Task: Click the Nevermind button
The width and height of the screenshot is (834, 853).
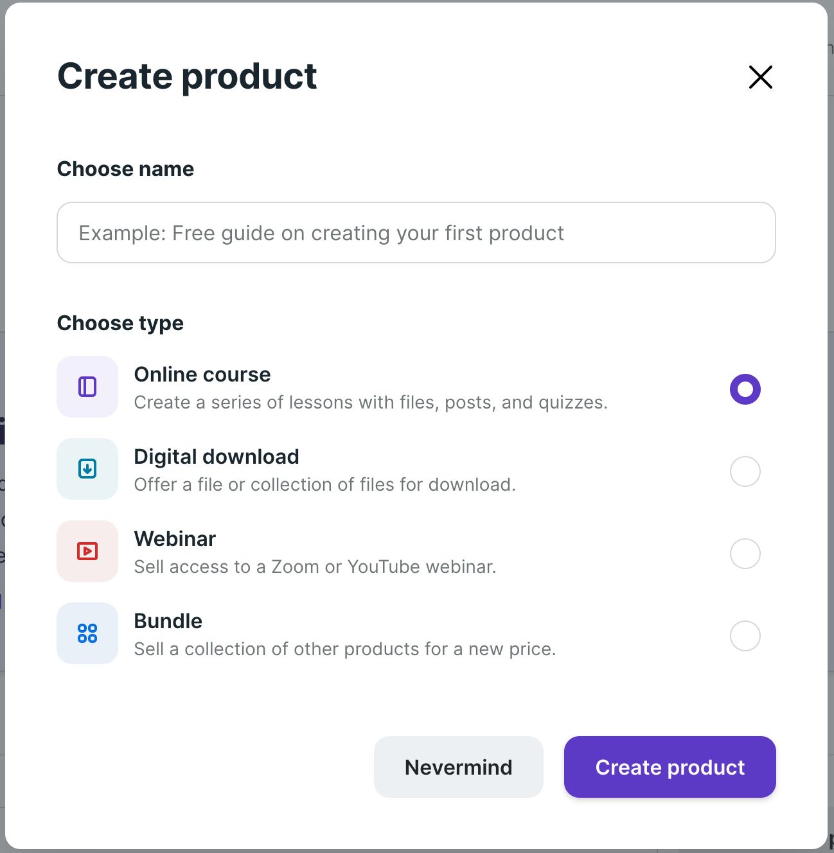Action: (x=458, y=767)
